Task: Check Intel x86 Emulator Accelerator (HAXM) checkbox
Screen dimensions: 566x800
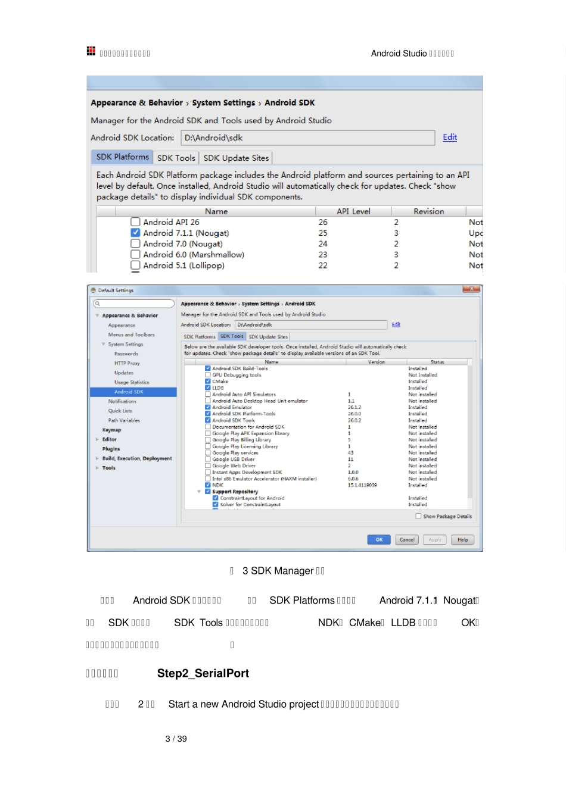Action: click(208, 479)
